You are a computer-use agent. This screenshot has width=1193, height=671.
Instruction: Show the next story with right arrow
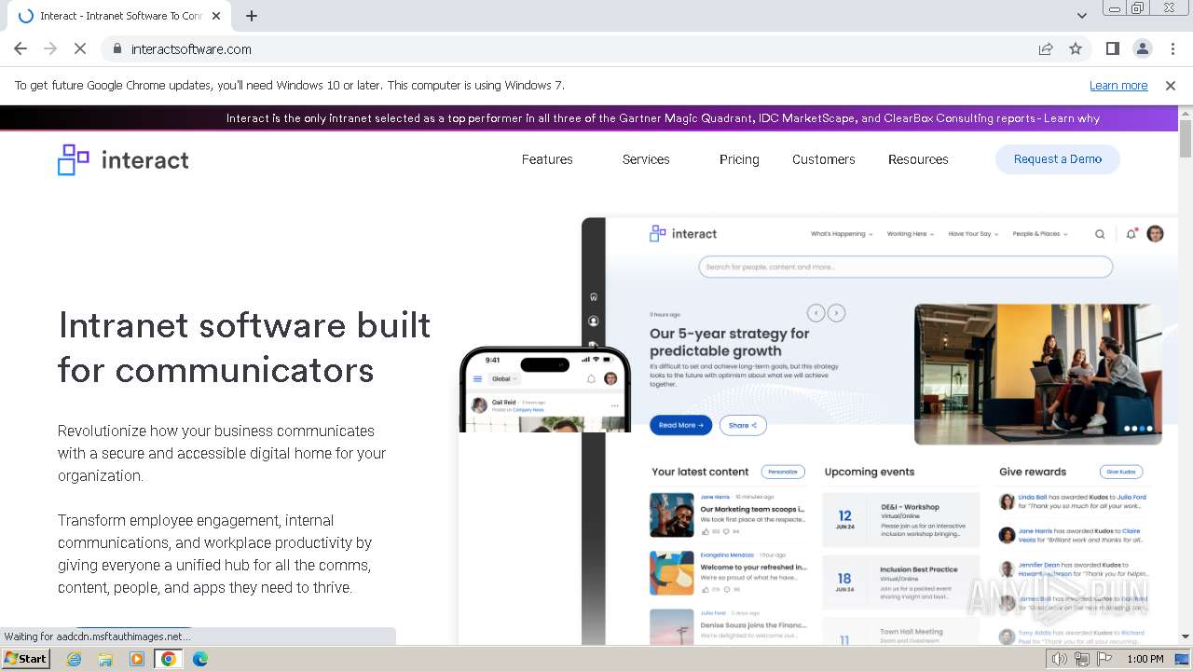(837, 313)
